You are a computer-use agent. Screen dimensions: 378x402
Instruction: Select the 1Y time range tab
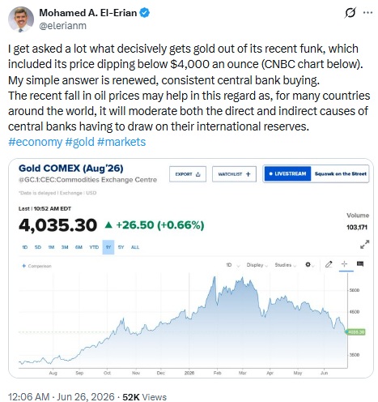coord(108,247)
